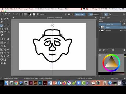126x94 pixels.
Task: Hide the top painted layer with the eye icon
Action: pyautogui.click(x=99, y=27)
